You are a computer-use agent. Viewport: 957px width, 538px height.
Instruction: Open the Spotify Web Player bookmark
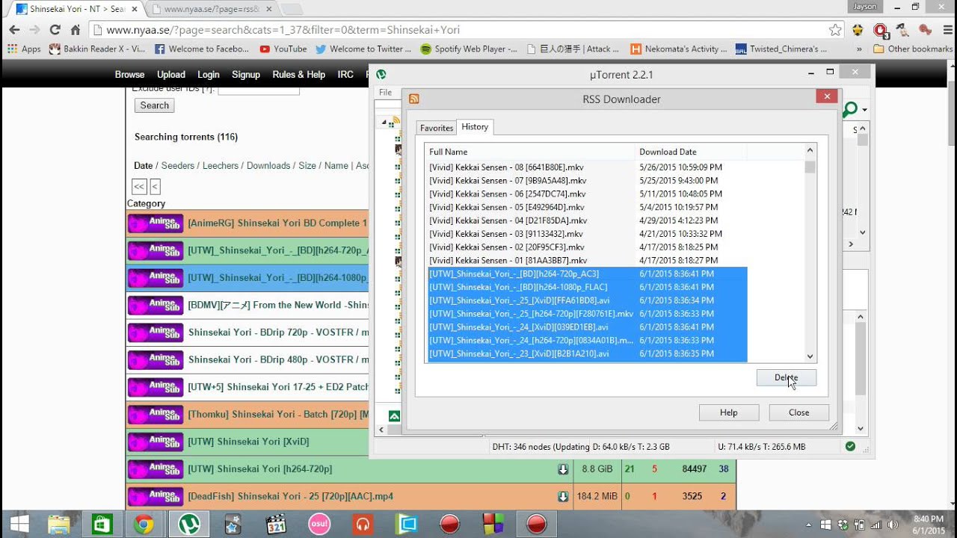pos(469,49)
